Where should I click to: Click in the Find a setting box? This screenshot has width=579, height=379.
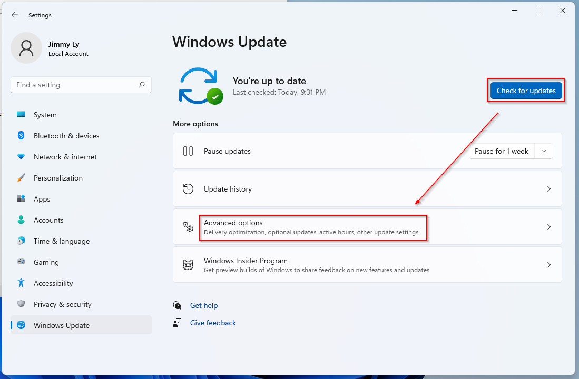pos(81,85)
